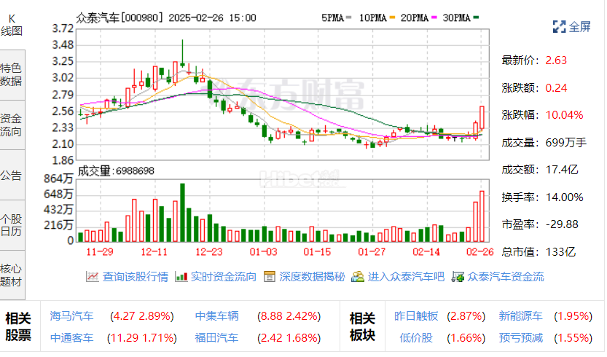Open the 低价股 sector link
The image size is (607, 357).
click(416, 338)
